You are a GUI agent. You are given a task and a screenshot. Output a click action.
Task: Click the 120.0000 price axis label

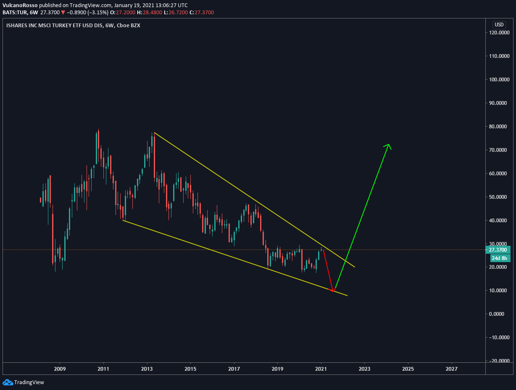tap(500, 32)
